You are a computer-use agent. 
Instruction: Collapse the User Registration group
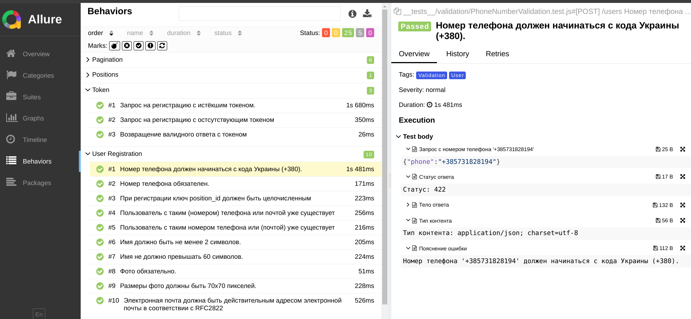[x=231, y=154]
